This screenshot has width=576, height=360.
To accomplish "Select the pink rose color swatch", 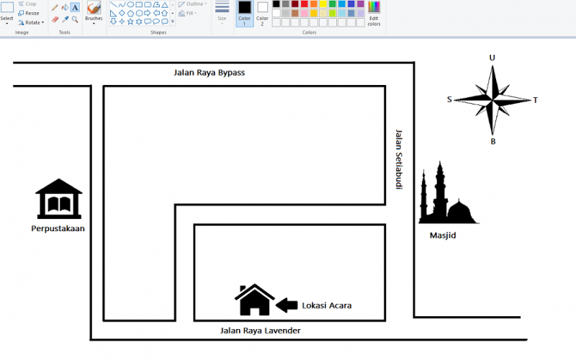I will click(305, 13).
